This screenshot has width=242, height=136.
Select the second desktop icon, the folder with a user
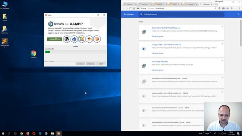click(5, 17)
